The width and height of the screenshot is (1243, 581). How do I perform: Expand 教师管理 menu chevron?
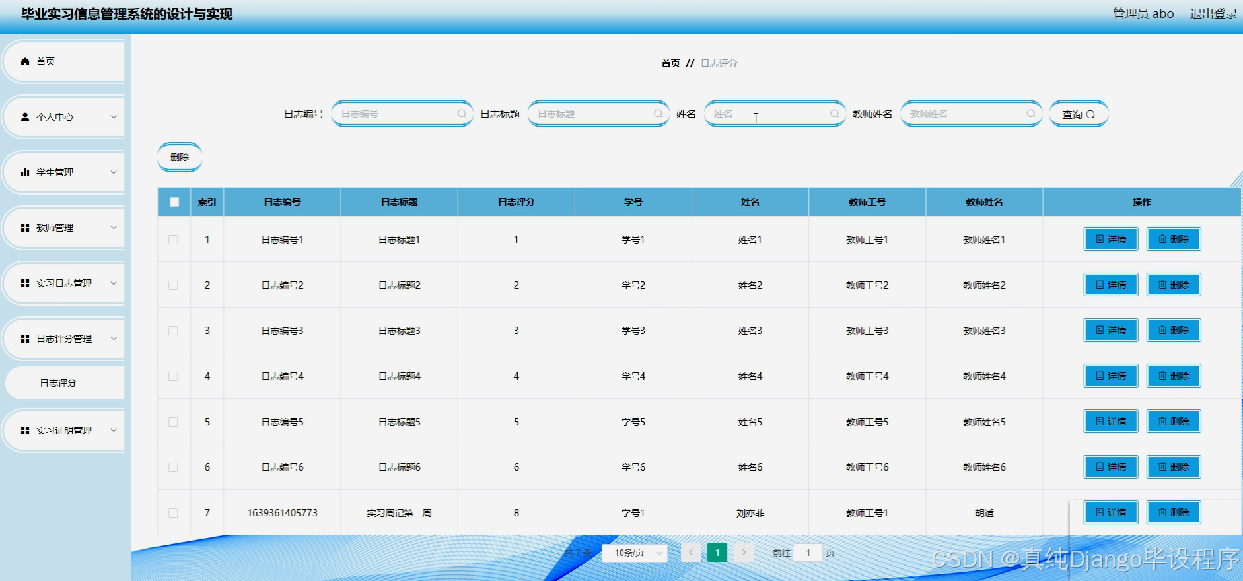tap(114, 228)
